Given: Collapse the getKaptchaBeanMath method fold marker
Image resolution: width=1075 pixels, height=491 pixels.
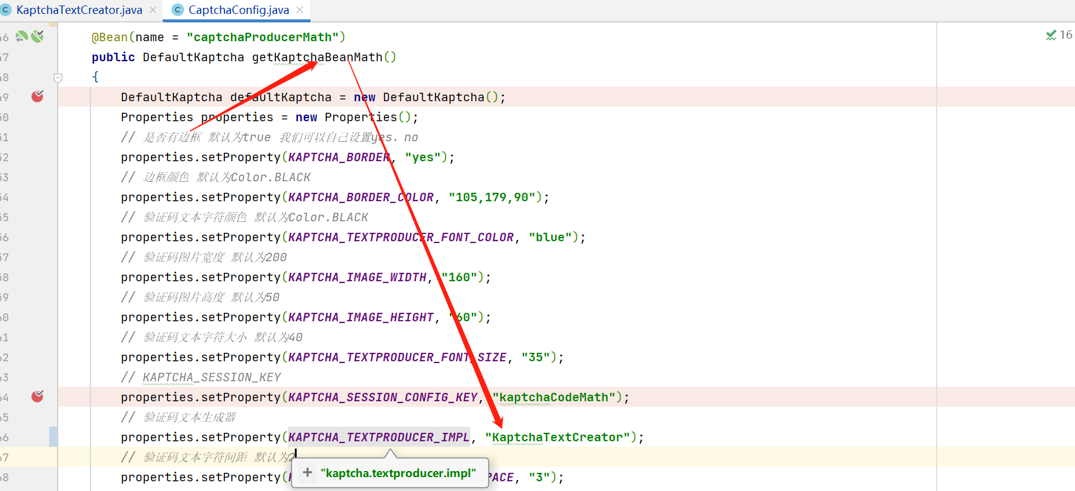Looking at the screenshot, I should 58,78.
